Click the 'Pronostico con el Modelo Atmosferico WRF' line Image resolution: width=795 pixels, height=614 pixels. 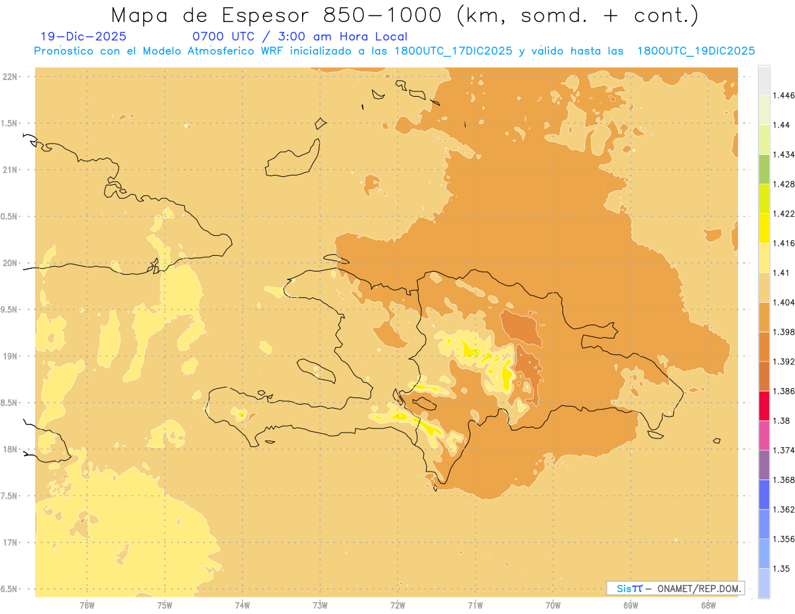click(394, 51)
